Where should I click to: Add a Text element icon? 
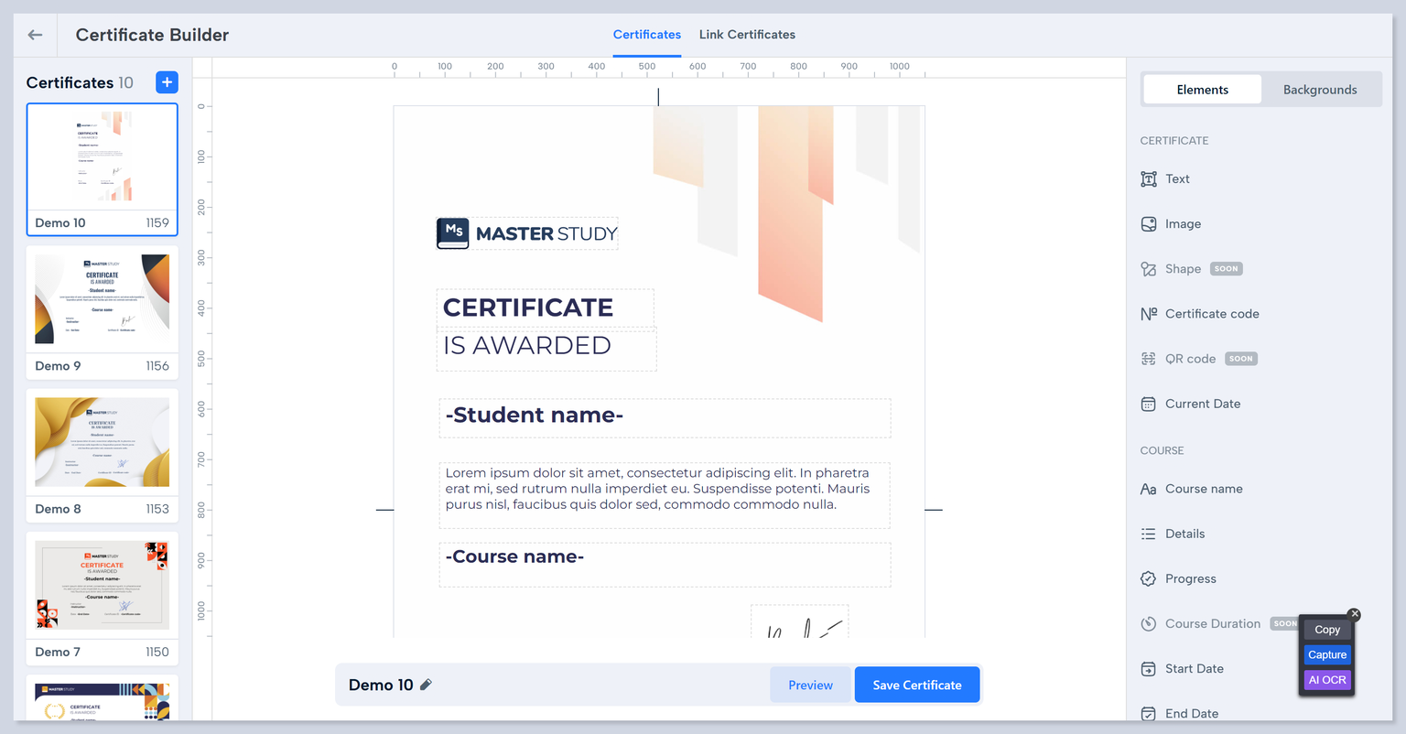pyautogui.click(x=1149, y=179)
